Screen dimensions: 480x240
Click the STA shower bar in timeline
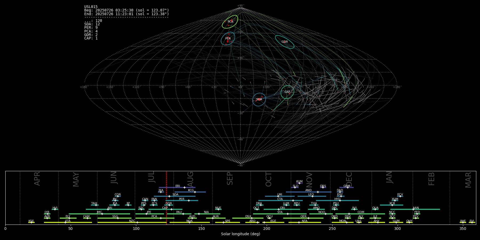coord(280,214)
